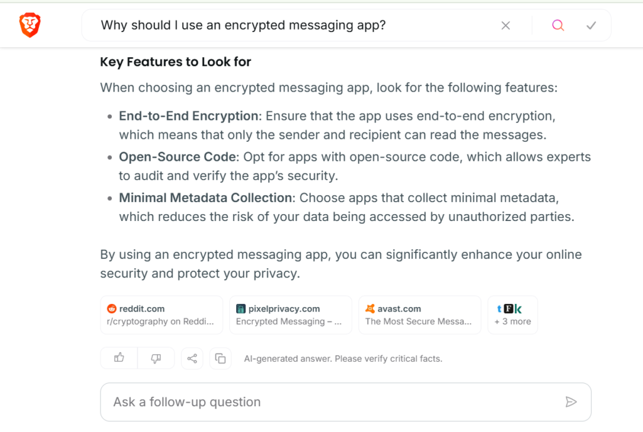643x432 pixels.
Task: Give the answer a thumbs up
Action: (119, 359)
